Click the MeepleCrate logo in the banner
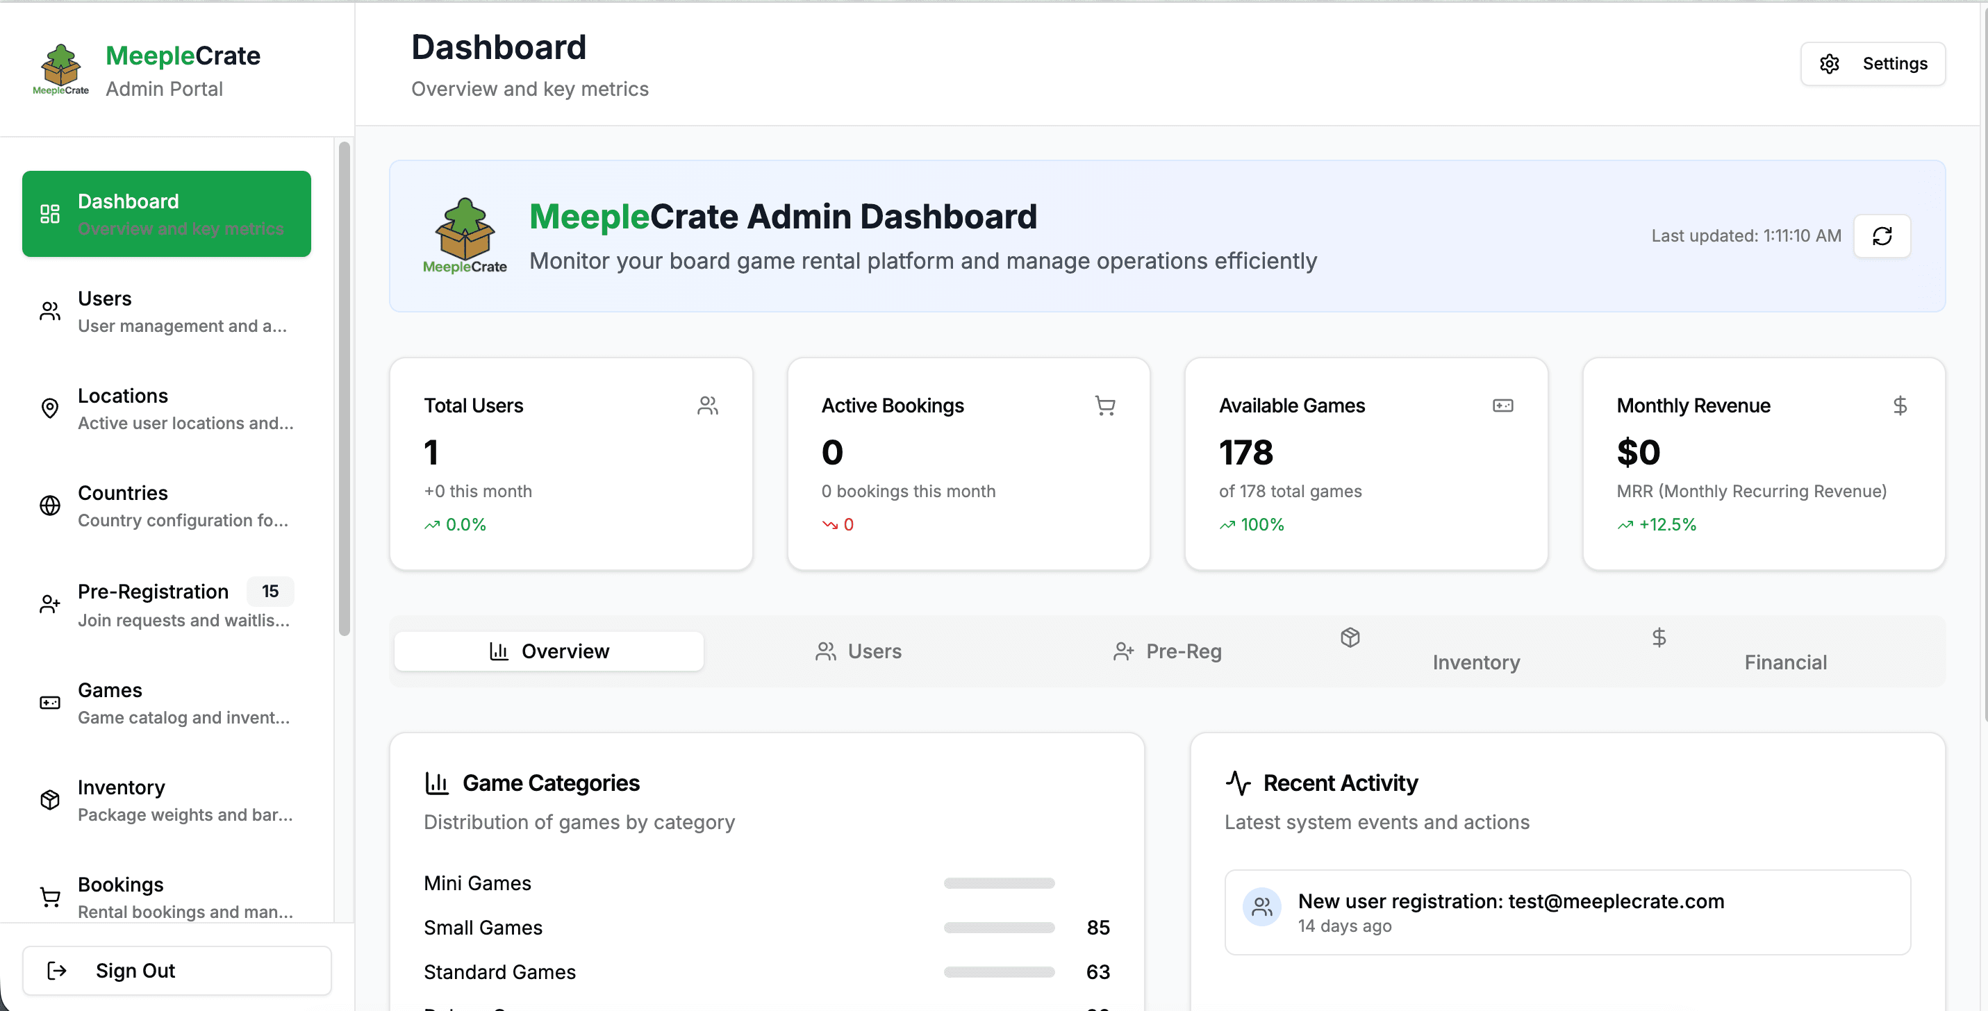Screen dimensions: 1988x1011 (465, 236)
